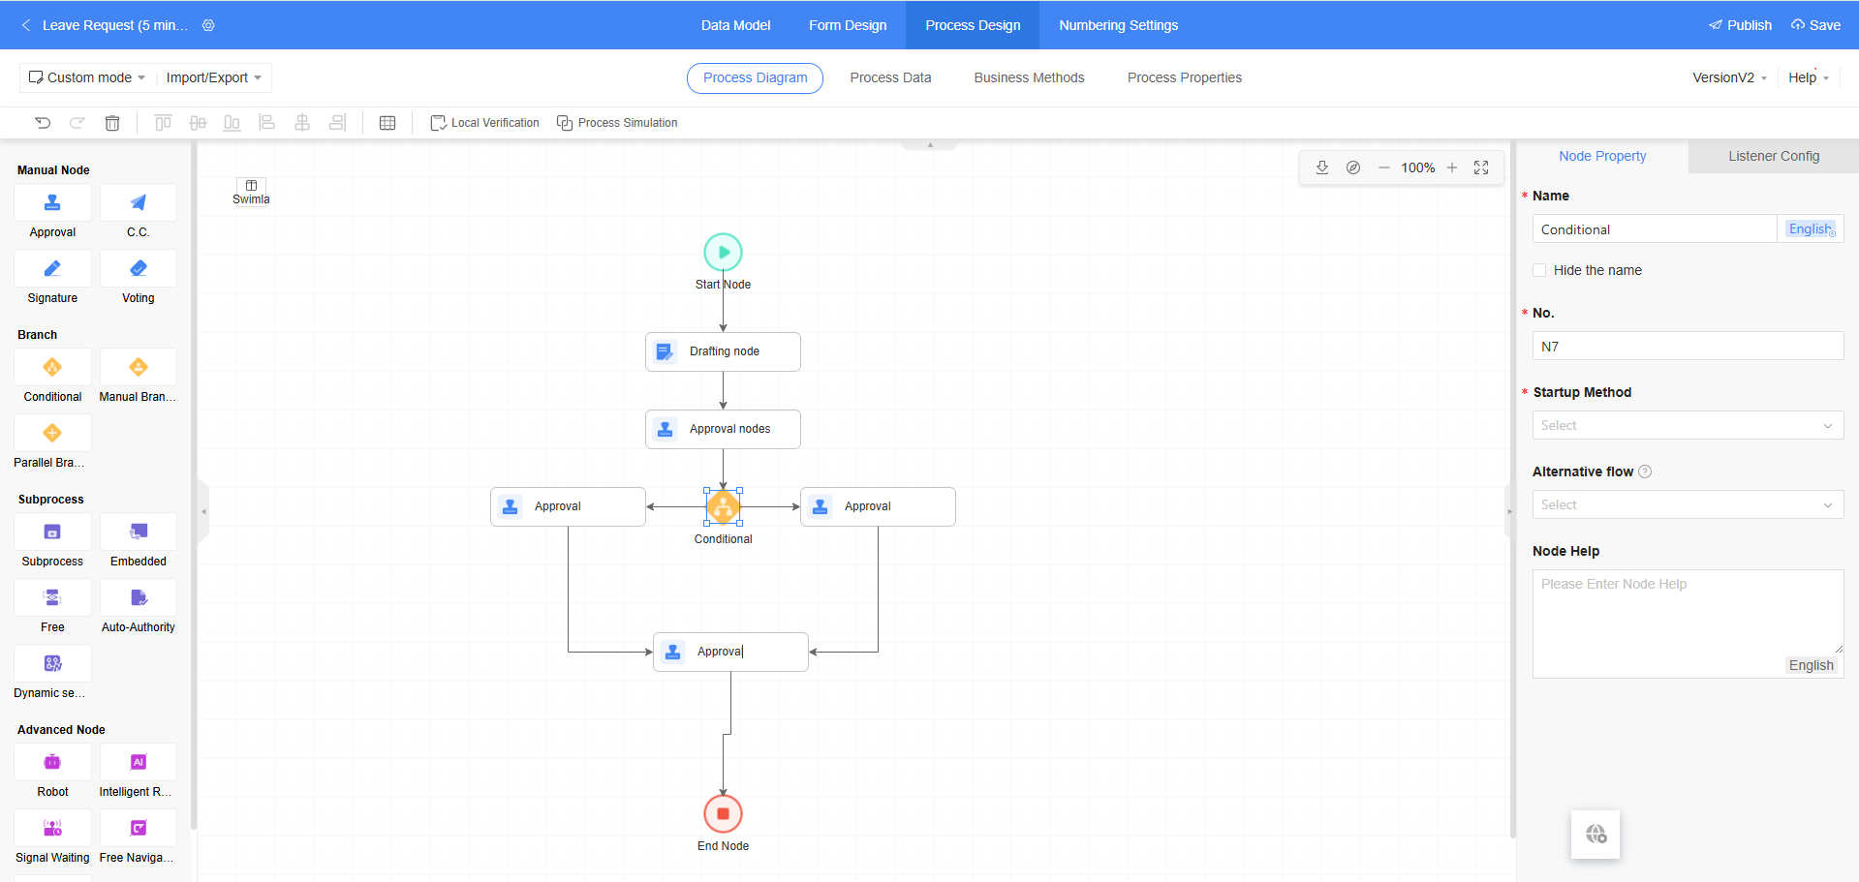The image size is (1859, 882).
Task: Open the Form Design tab
Action: point(848,25)
